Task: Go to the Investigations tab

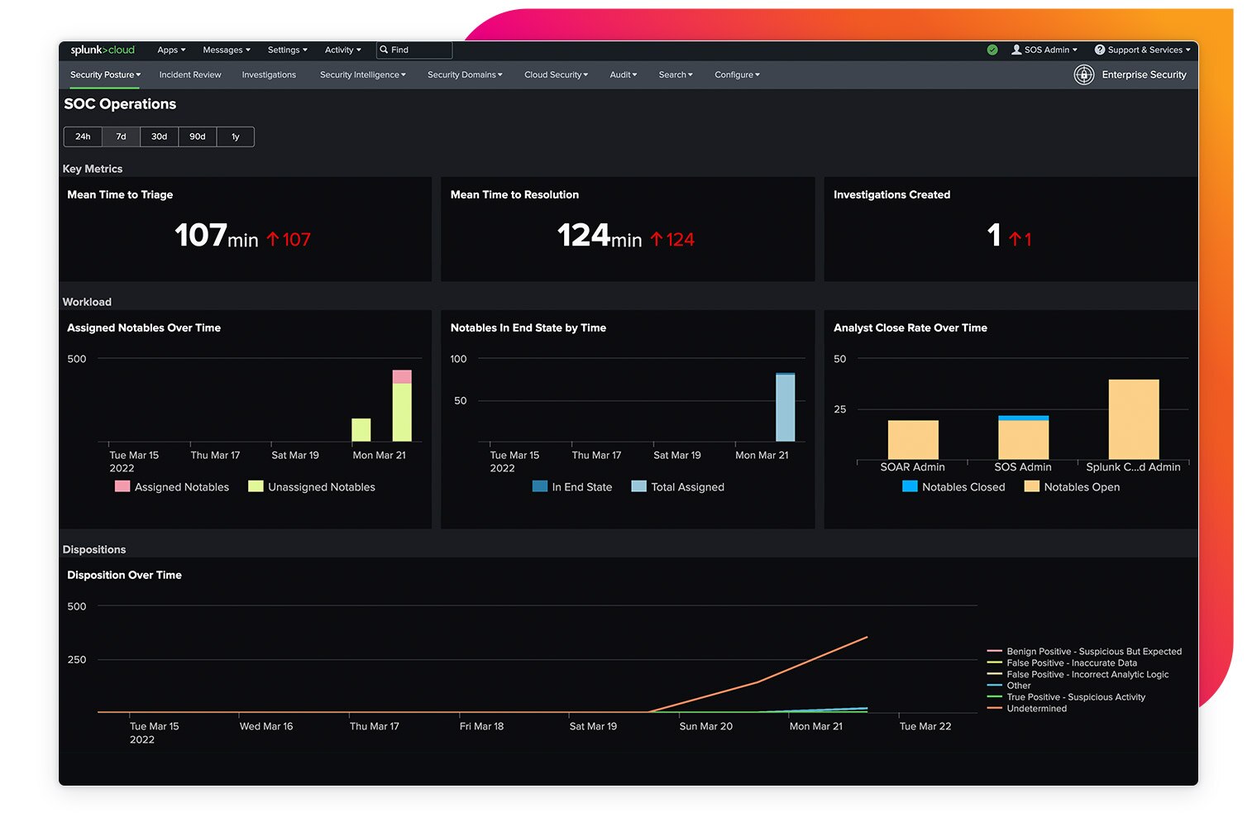Action: [269, 74]
